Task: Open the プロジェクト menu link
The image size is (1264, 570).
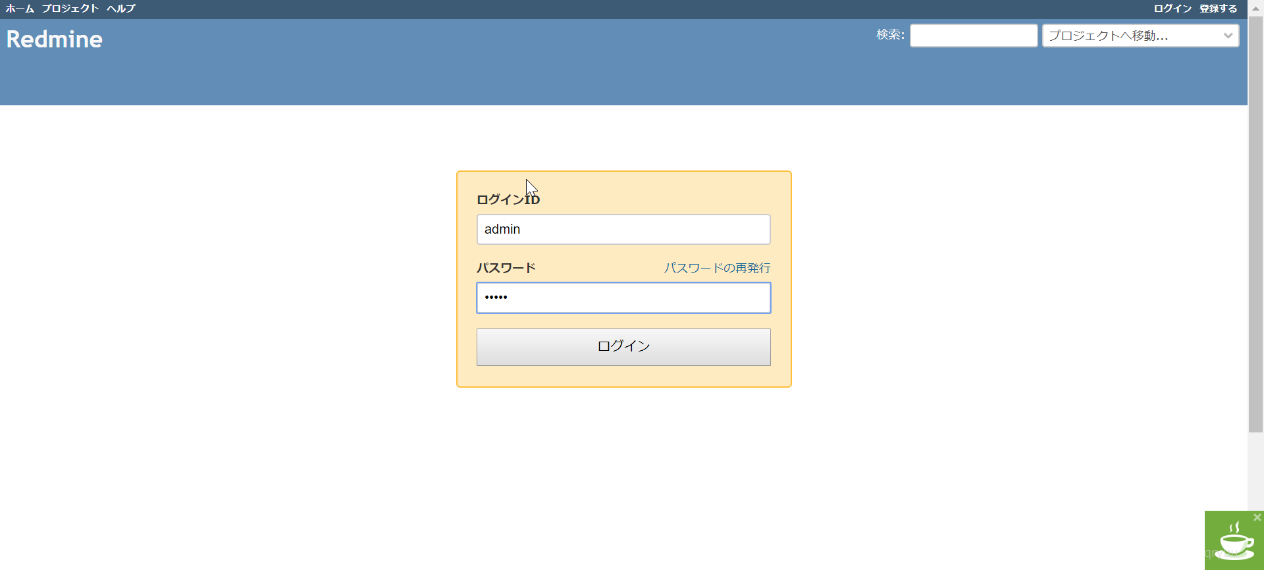Action: pyautogui.click(x=70, y=9)
